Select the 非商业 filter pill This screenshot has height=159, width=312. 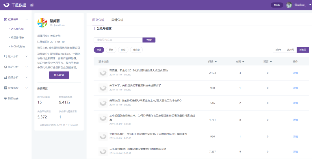point(136,50)
